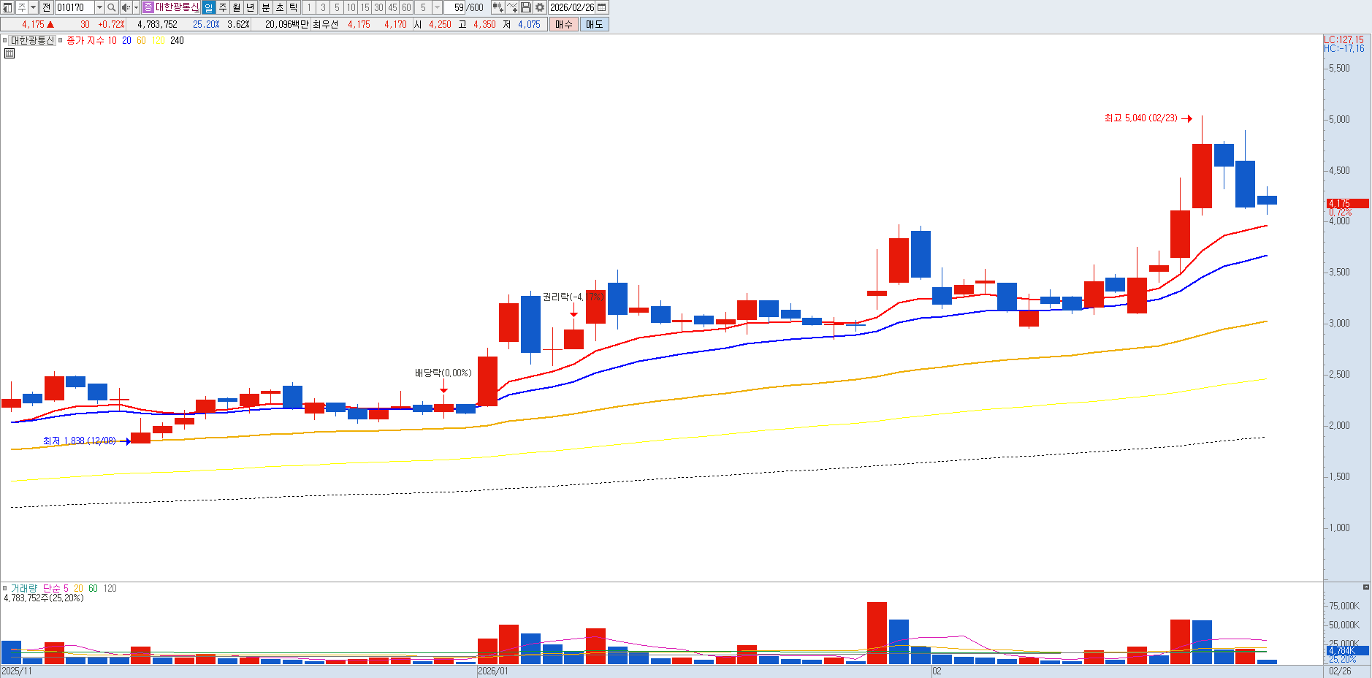Click the data table grid icon
The image size is (1372, 678).
(x=9, y=53)
